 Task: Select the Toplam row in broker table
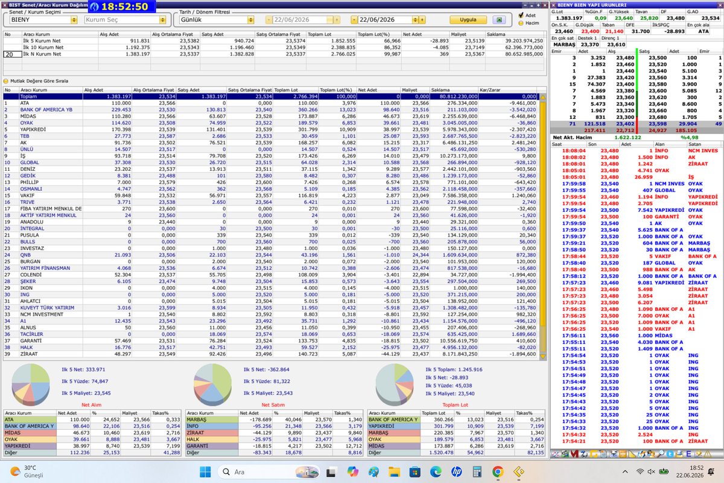[x=270, y=96]
